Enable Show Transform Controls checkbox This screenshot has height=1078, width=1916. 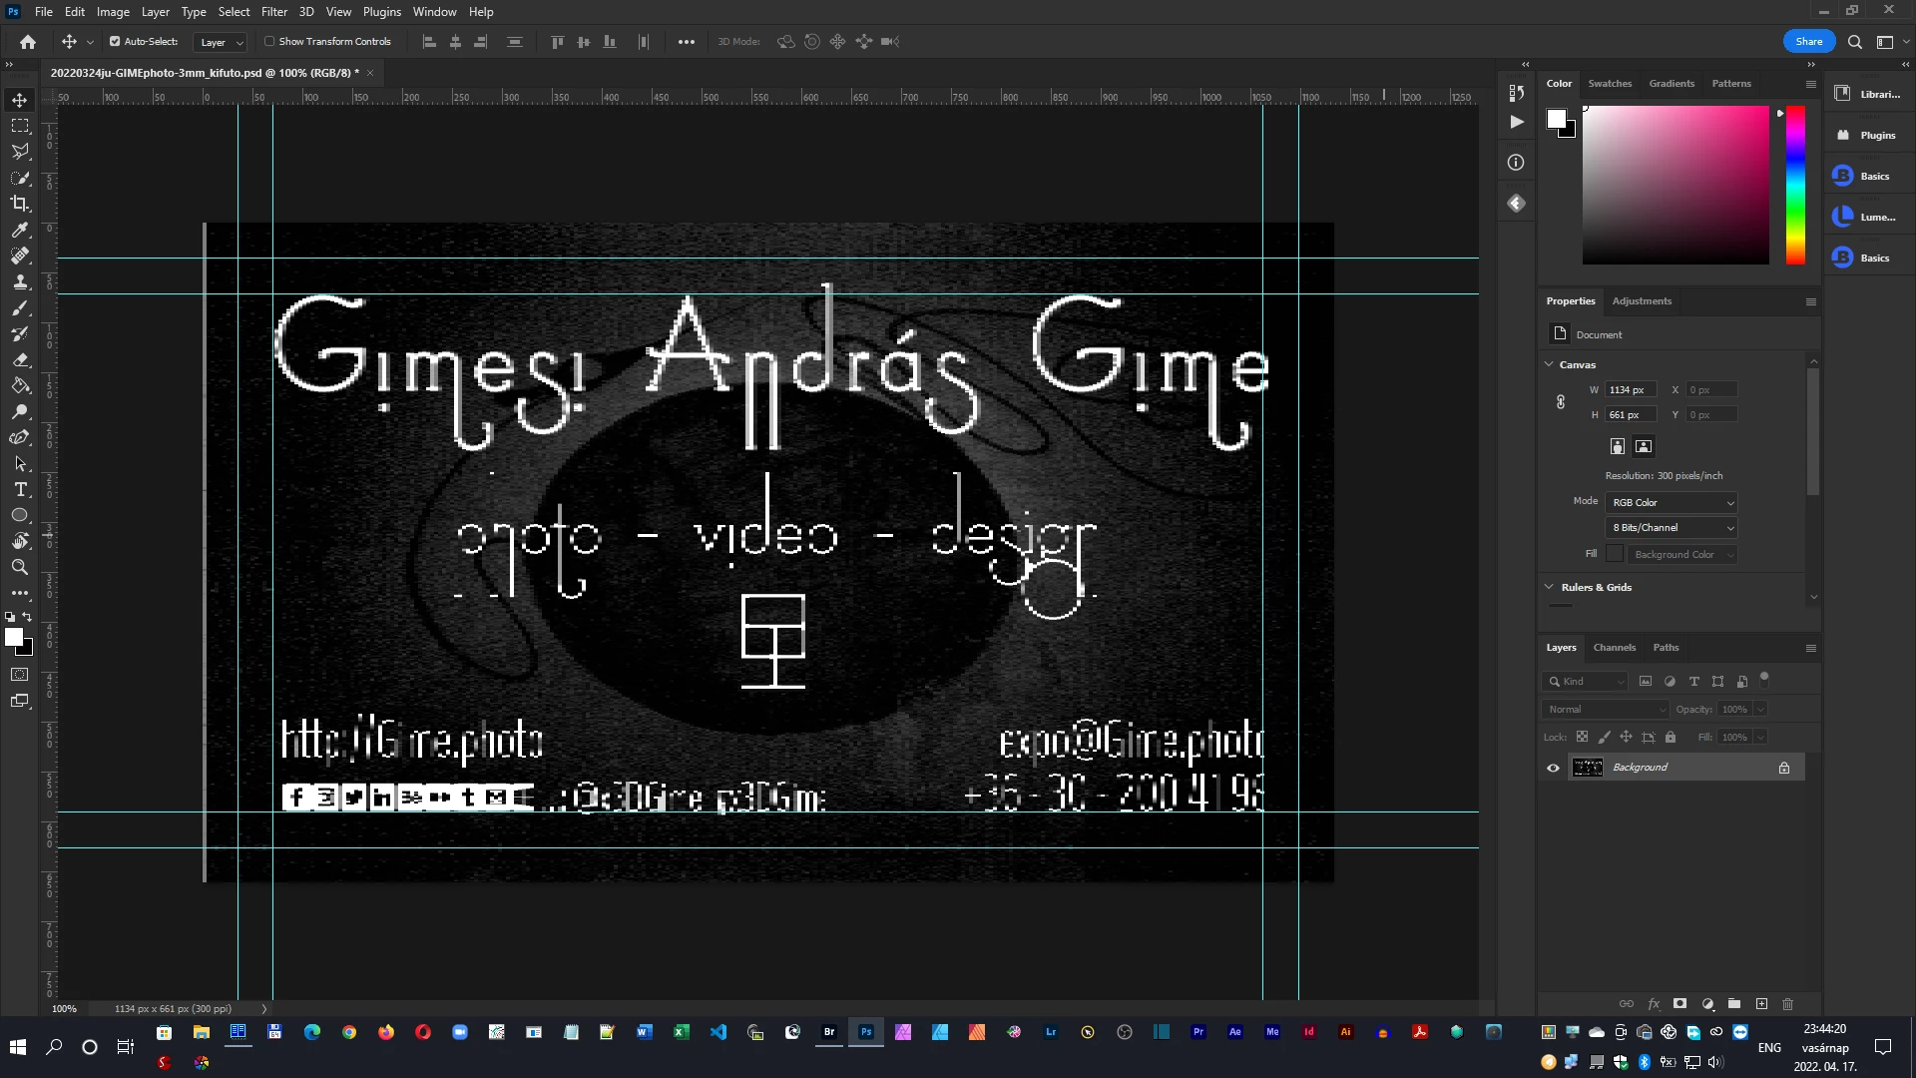click(x=269, y=42)
